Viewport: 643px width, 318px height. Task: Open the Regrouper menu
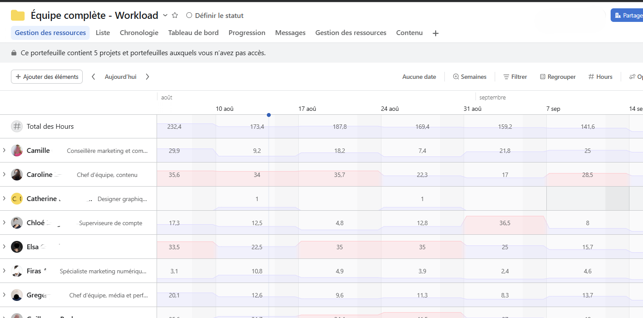pos(558,77)
